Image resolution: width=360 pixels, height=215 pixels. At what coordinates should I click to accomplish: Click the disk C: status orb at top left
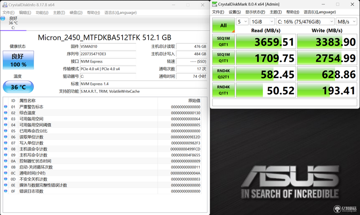tap(3, 18)
